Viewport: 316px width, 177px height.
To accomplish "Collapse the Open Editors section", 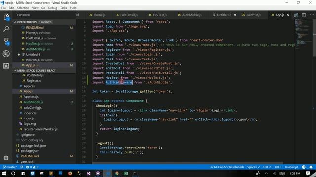I will point(27,22).
